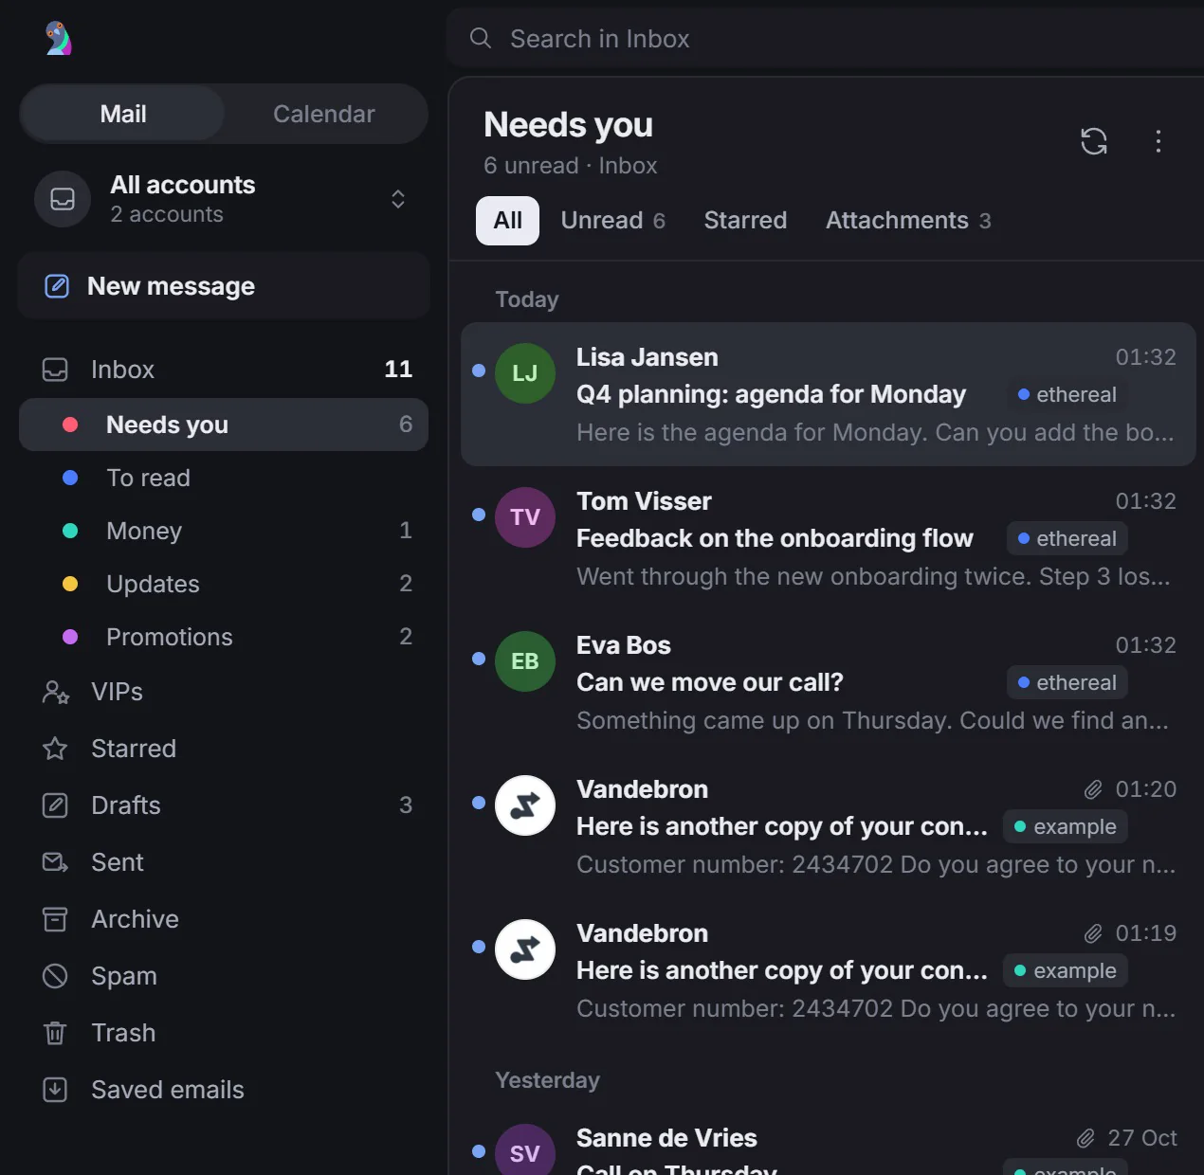The height and width of the screenshot is (1175, 1204).
Task: Switch to the Calendar view
Action: (x=324, y=114)
